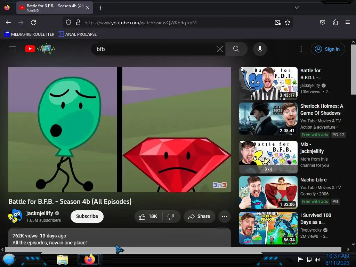
Task: Click the Sign in button
Action: tap(328, 49)
